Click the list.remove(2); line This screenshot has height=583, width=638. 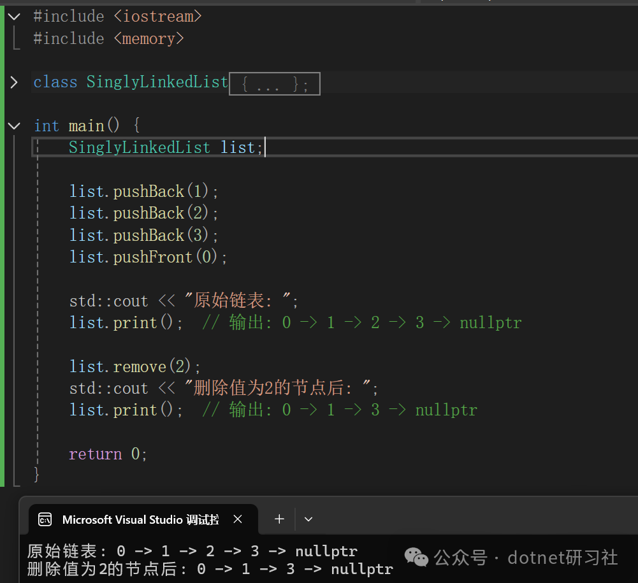pyautogui.click(x=134, y=366)
